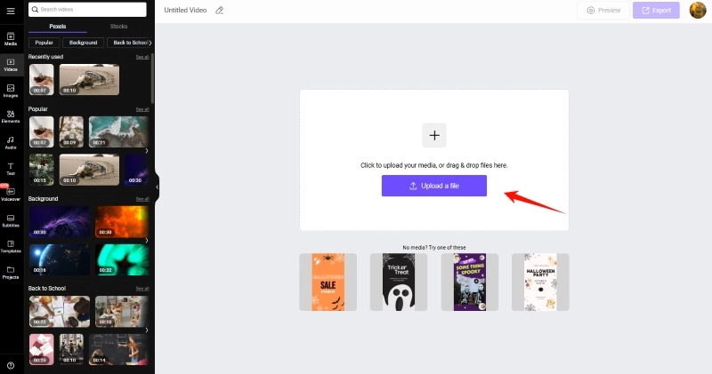
Task: Choose the Halloween Party template
Action: pos(540,282)
